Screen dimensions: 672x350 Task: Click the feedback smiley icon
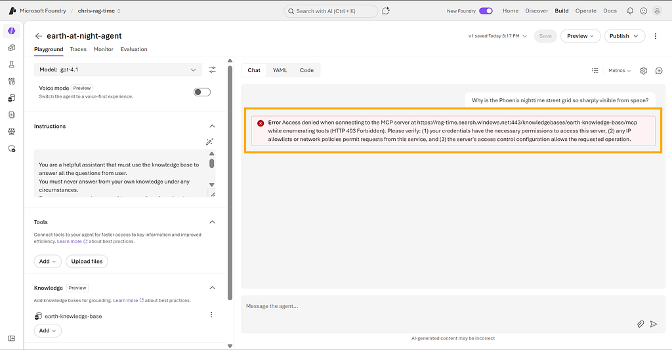coord(643,11)
